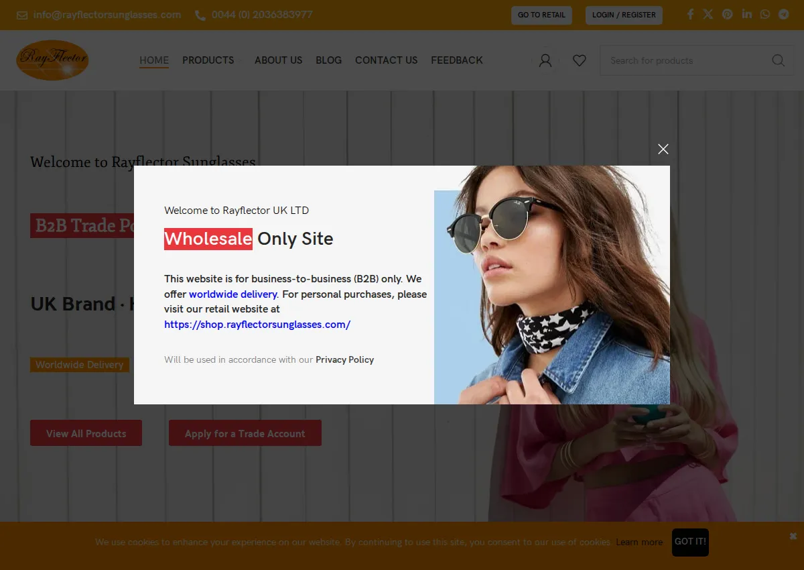
Task: Open the FEEDBACK menu item
Action: (457, 60)
